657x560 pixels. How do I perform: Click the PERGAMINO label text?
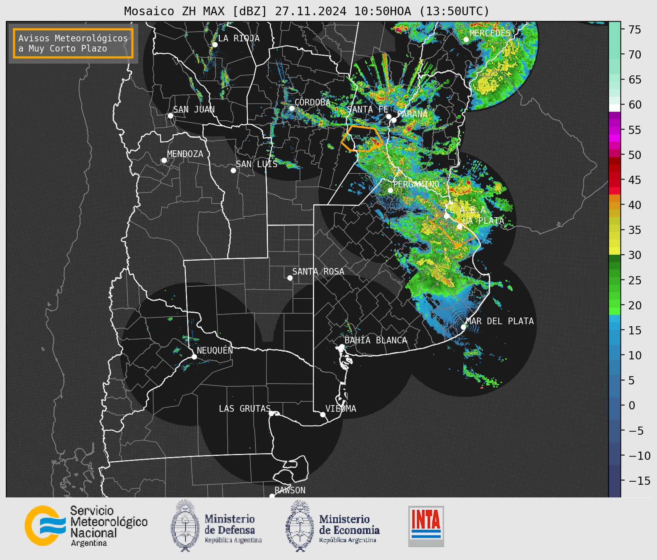416,184
